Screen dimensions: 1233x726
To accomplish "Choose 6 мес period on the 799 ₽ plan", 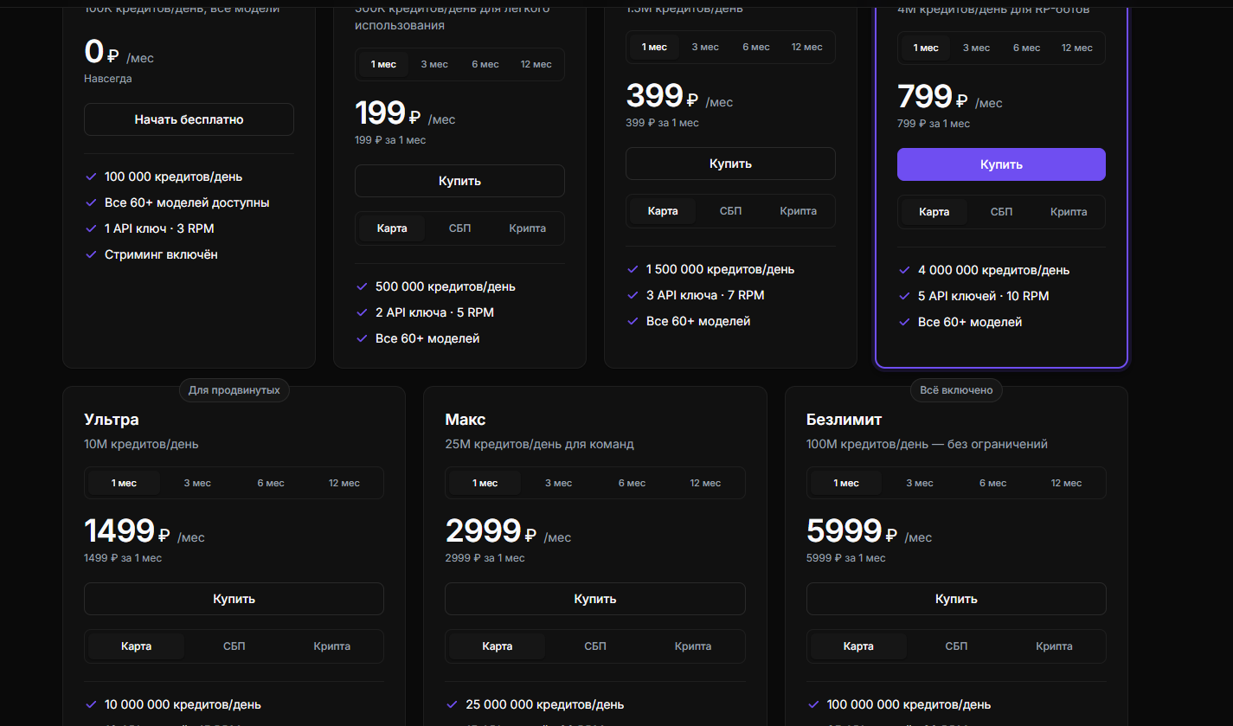I will (1026, 48).
